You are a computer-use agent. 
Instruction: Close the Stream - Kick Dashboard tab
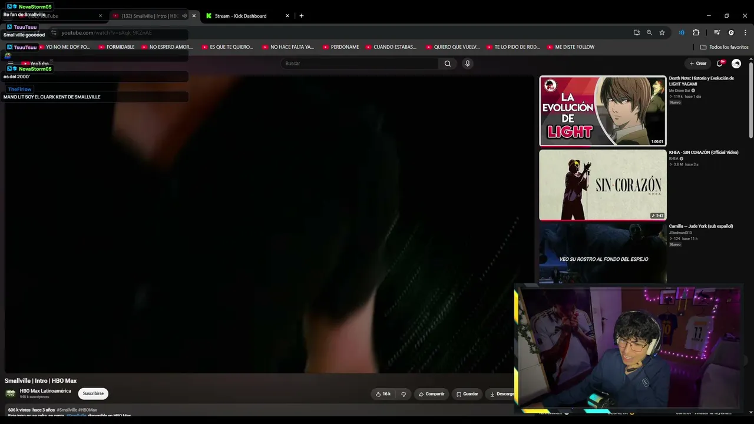click(x=287, y=16)
